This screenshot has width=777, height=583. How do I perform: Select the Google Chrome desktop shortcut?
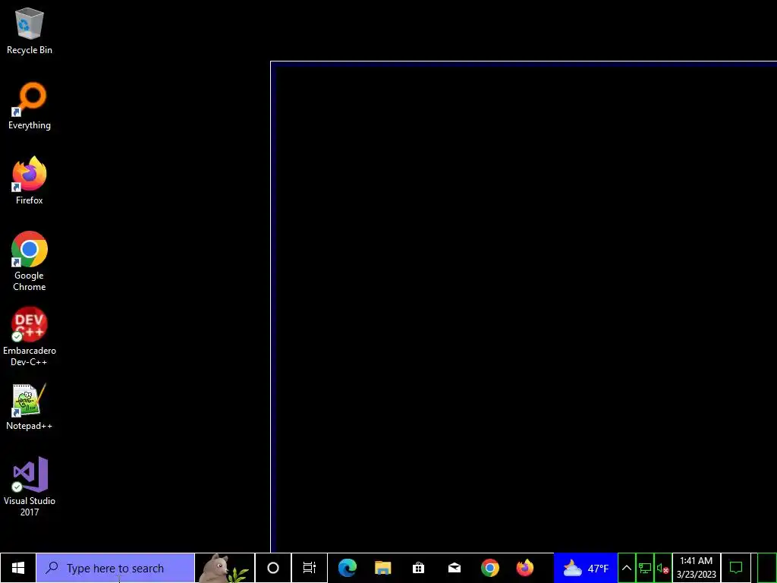click(30, 261)
